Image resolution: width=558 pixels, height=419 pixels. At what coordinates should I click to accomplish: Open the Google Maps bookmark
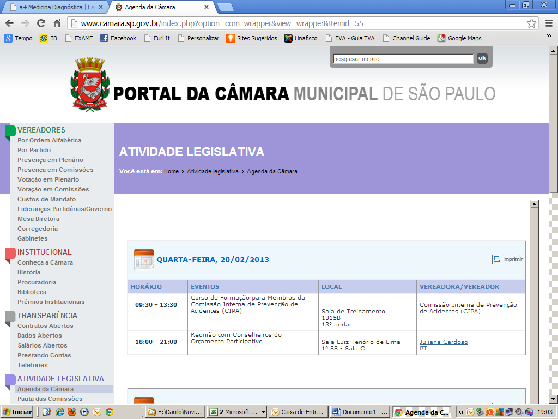(x=459, y=38)
